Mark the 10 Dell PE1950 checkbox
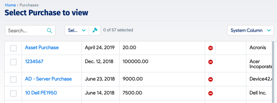This screenshot has height=103, width=277. point(14,93)
